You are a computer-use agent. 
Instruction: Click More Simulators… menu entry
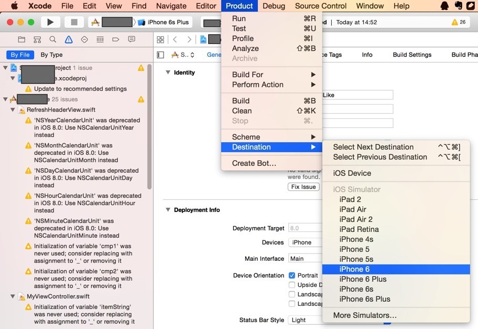(x=396, y=315)
